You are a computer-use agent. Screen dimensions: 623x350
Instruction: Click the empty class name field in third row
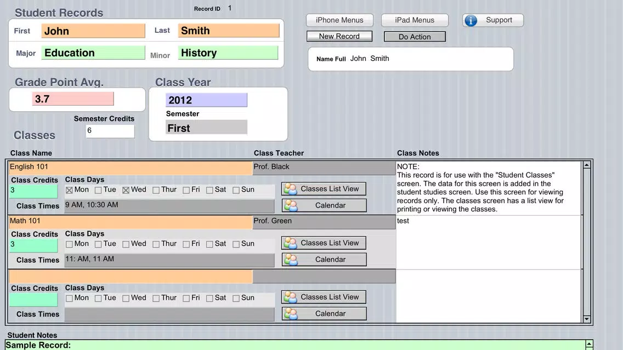(131, 276)
